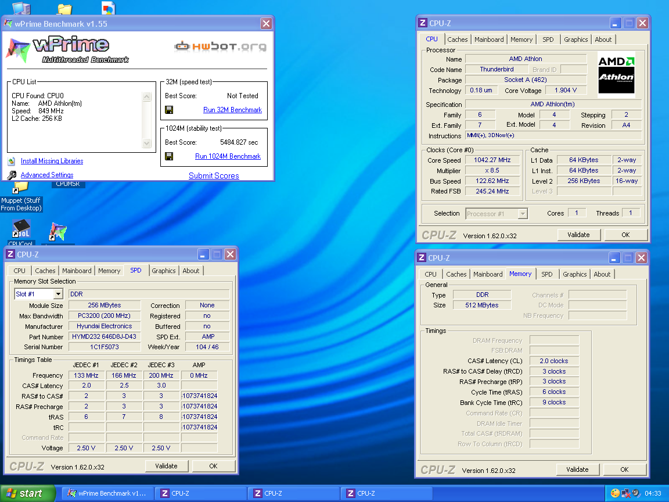
Task: Click OK button in SPD window
Action: click(213, 466)
